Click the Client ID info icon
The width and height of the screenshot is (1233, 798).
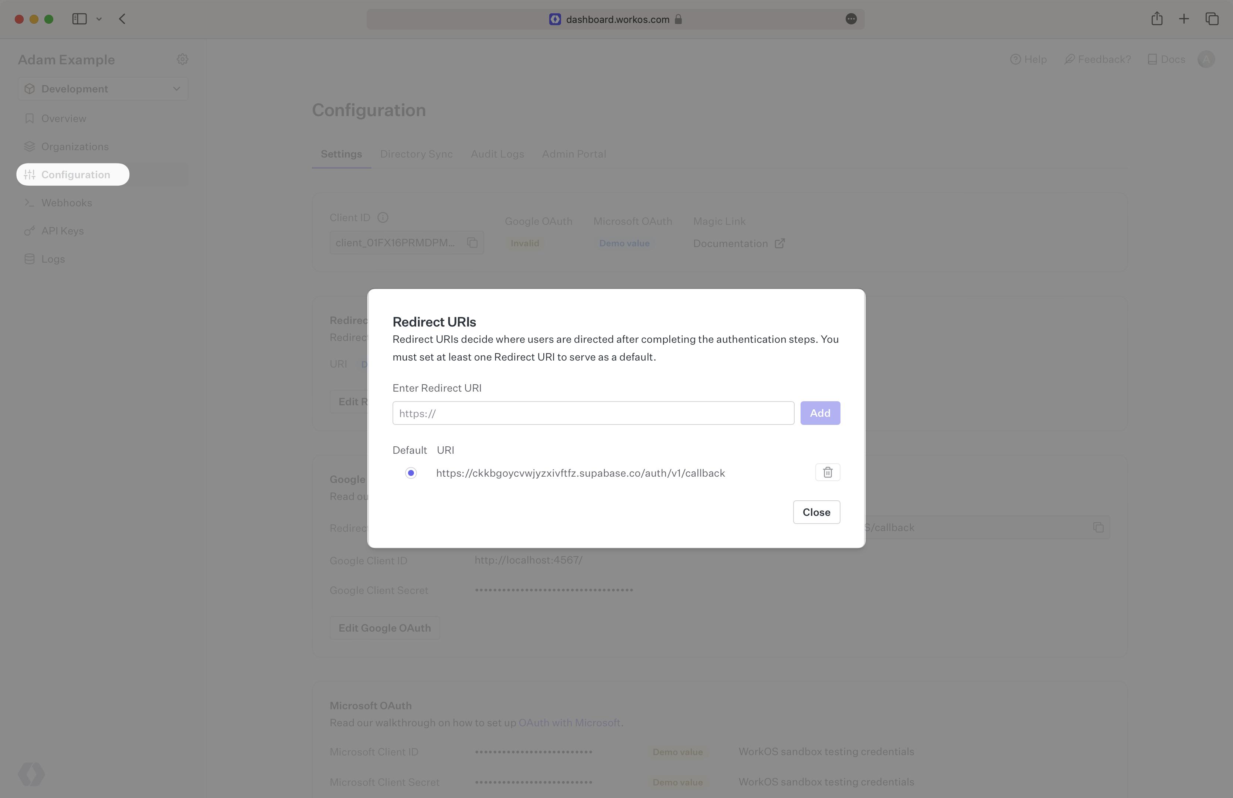[x=383, y=218]
